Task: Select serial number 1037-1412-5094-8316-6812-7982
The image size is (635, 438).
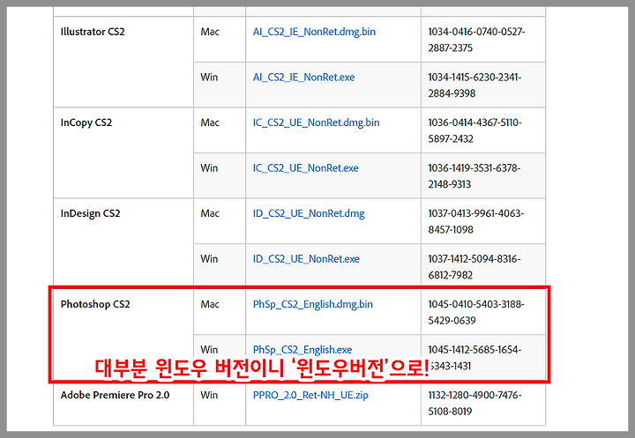Action: click(474, 267)
